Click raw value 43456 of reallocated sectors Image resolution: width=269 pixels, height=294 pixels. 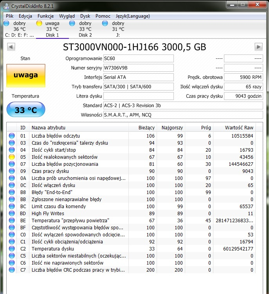[x=246, y=157]
